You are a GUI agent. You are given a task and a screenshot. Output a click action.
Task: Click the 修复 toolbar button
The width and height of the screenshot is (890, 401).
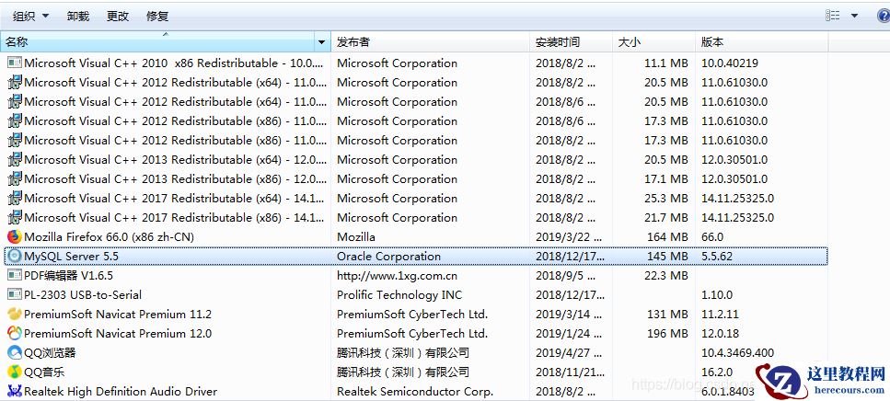[157, 16]
